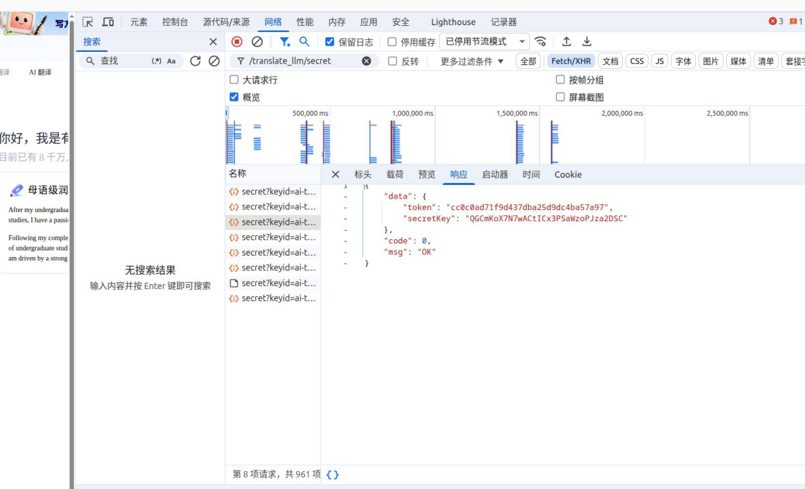The image size is (805, 489).
Task: Enable 反转 filter checkbox
Action: pyautogui.click(x=393, y=61)
